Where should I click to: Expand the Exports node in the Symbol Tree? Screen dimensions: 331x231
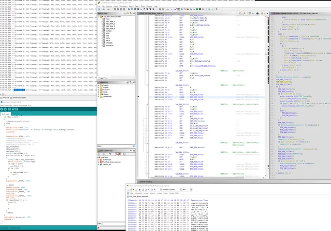(x=99, y=88)
